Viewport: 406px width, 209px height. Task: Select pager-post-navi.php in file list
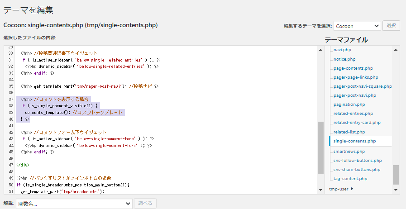click(354, 95)
